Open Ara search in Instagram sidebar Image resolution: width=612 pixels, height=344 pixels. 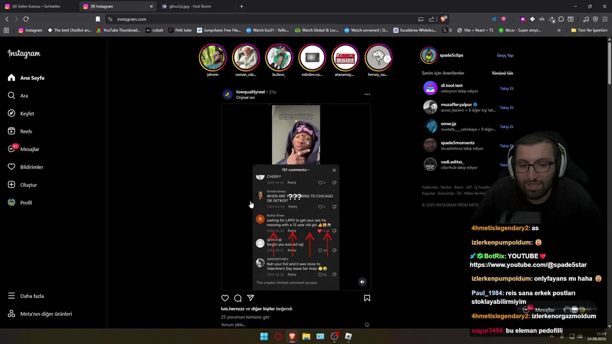coord(18,96)
